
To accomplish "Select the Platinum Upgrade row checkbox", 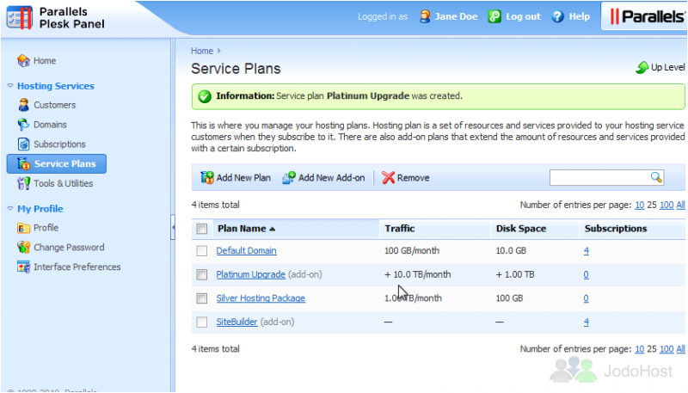I will tap(202, 275).
